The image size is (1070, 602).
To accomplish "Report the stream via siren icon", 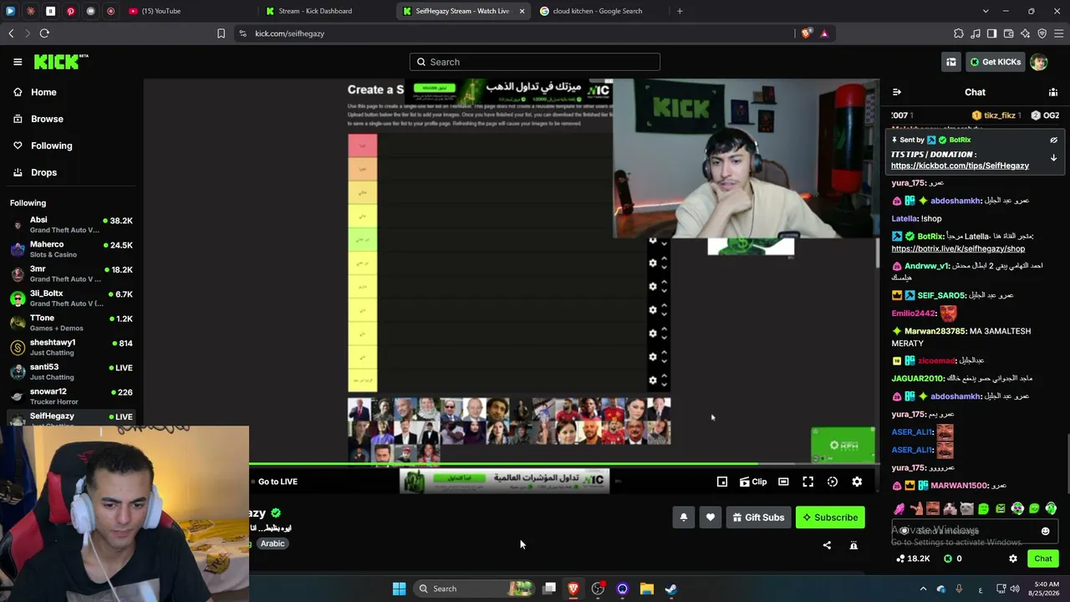I will pos(853,545).
